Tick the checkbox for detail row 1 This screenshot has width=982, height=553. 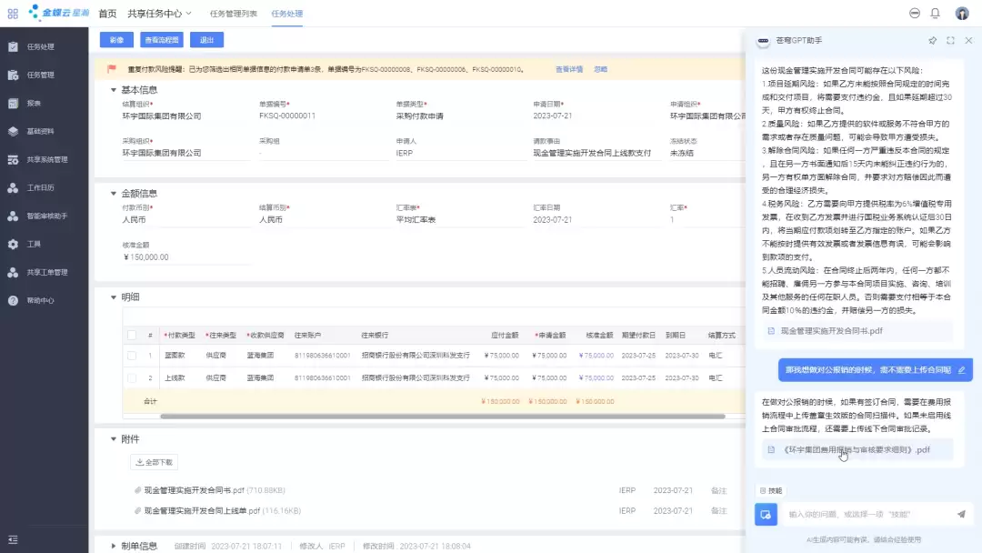click(132, 355)
